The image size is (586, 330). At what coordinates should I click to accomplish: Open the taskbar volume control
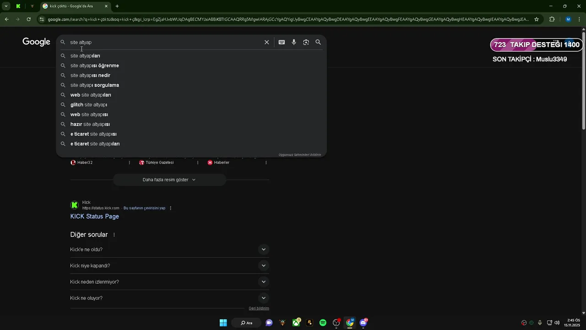pyautogui.click(x=557, y=323)
